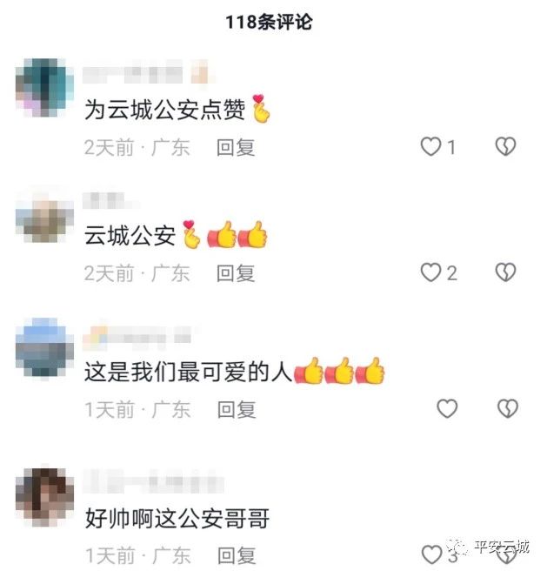
Task: Open avatar beside 这是我们最可爱的人
Action: 44,347
